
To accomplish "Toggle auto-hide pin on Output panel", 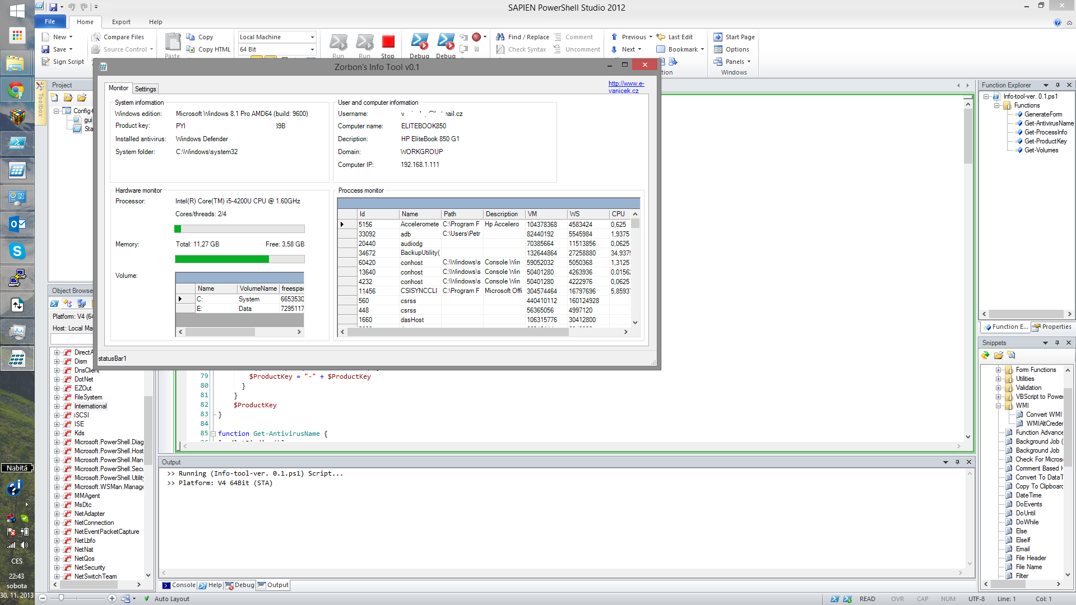I will (x=957, y=462).
